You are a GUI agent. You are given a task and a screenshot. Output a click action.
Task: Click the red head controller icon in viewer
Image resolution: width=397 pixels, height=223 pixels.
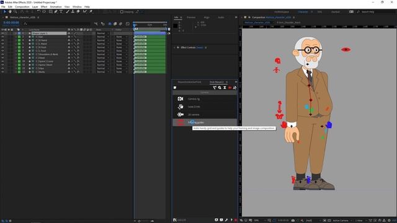[278, 61]
